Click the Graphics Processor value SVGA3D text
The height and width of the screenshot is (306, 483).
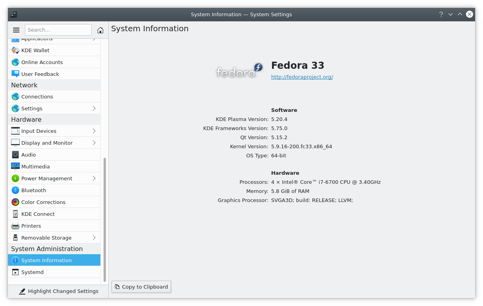pyautogui.click(x=312, y=200)
